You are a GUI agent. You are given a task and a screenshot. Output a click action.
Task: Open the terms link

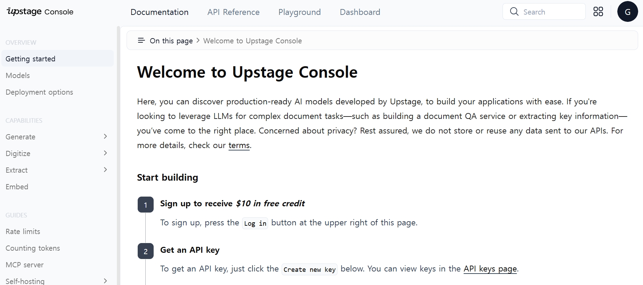(239, 146)
